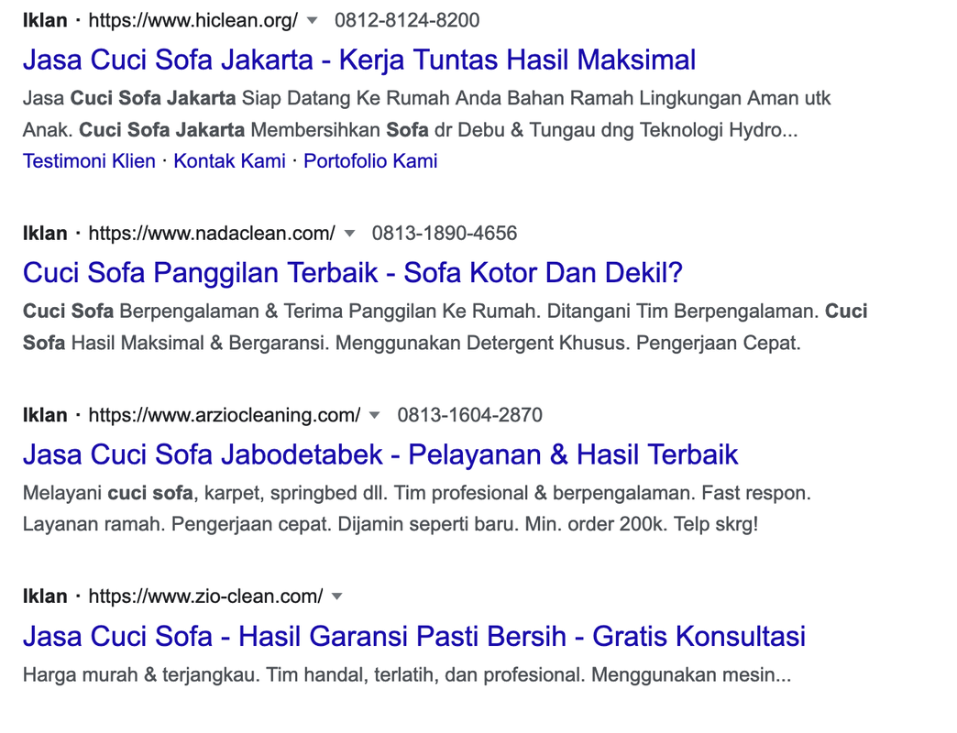Click the https://www.arziocleaning.com/ URL text
This screenshot has width=957, height=733.
point(225,415)
